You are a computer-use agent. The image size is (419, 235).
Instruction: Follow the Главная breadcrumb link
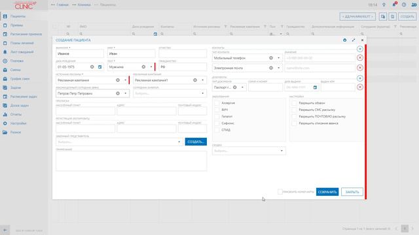[x=63, y=5]
